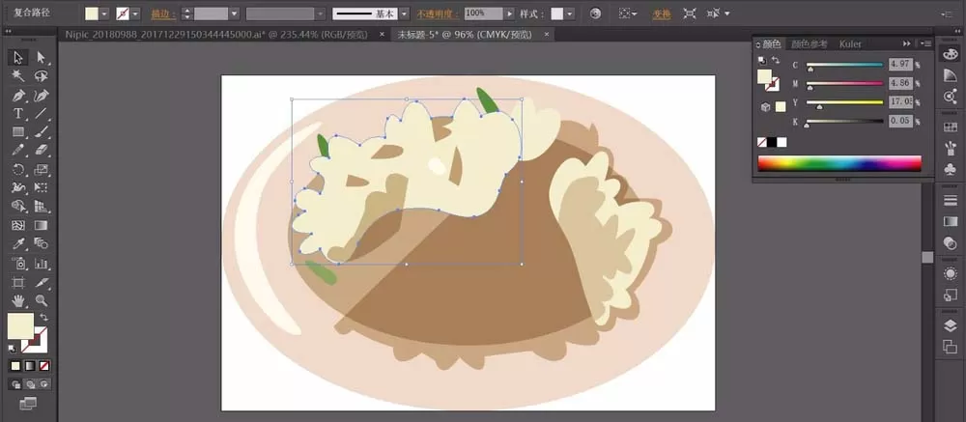Click the CMYK color spectrum bar
Image resolution: width=966 pixels, height=422 pixels.
(x=839, y=163)
